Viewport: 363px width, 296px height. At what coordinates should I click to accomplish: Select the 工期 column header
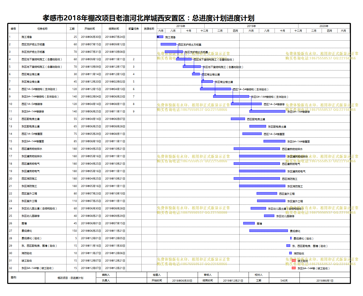coord(72,29)
